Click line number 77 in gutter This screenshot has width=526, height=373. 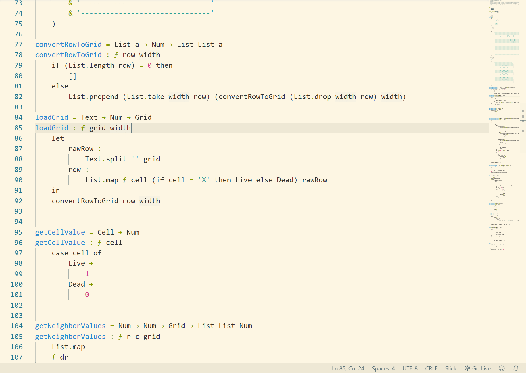(18, 45)
